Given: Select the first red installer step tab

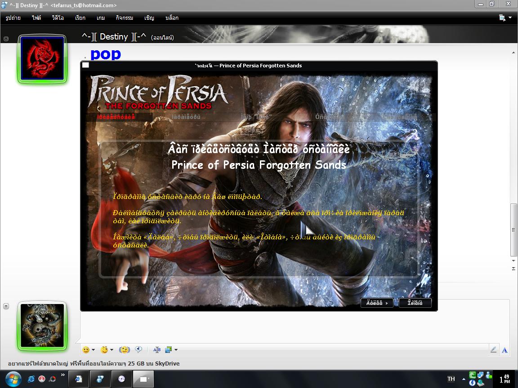Looking at the screenshot, I should [116, 117].
